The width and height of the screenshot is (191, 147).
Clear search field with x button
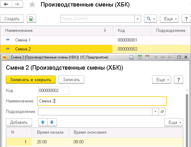pyautogui.click(x=137, y=19)
